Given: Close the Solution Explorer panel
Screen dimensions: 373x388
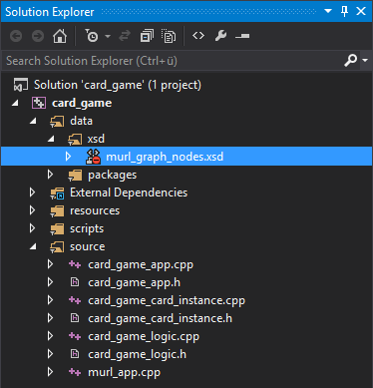Looking at the screenshot, I should [361, 11].
